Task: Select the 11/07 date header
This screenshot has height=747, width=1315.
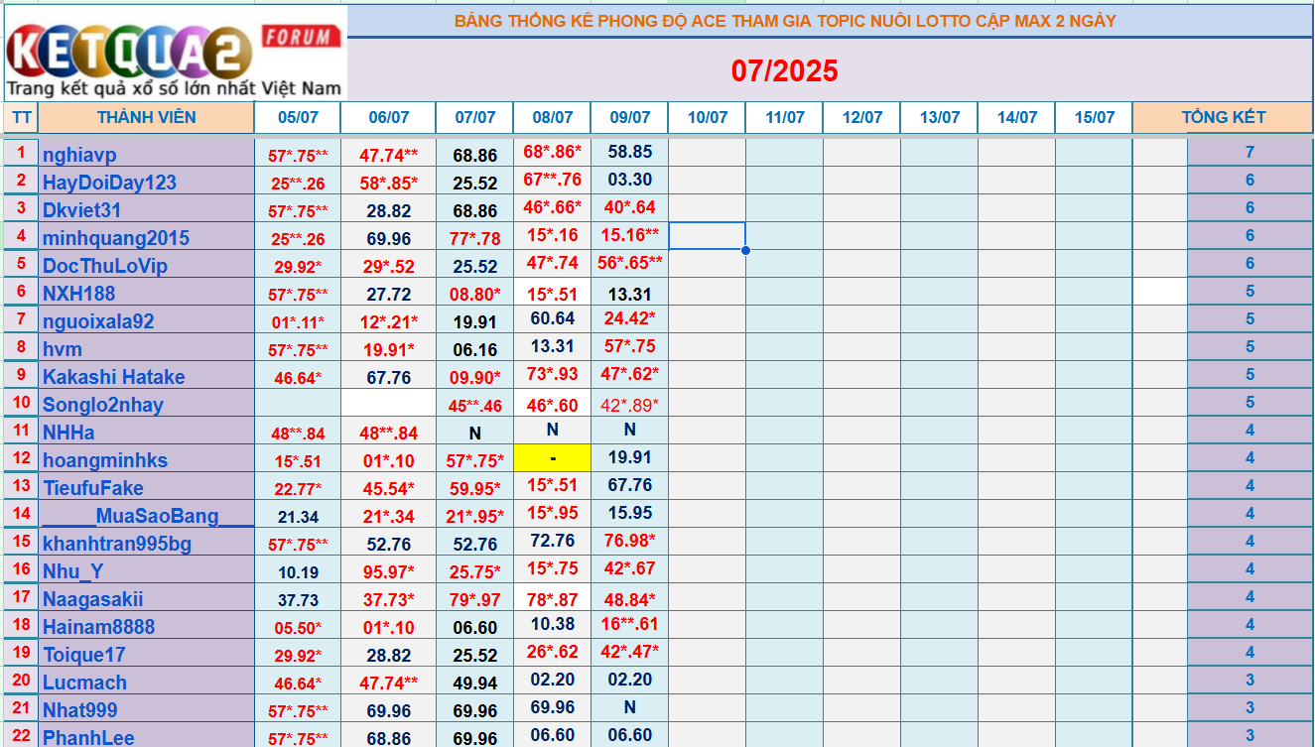Action: coord(785,117)
